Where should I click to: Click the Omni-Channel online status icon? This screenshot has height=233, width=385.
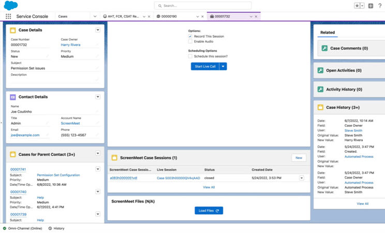pos(5,228)
